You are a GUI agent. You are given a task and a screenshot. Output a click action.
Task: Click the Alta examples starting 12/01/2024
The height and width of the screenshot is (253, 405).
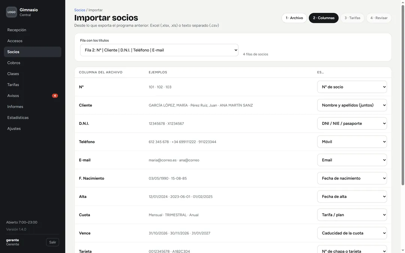point(180,197)
